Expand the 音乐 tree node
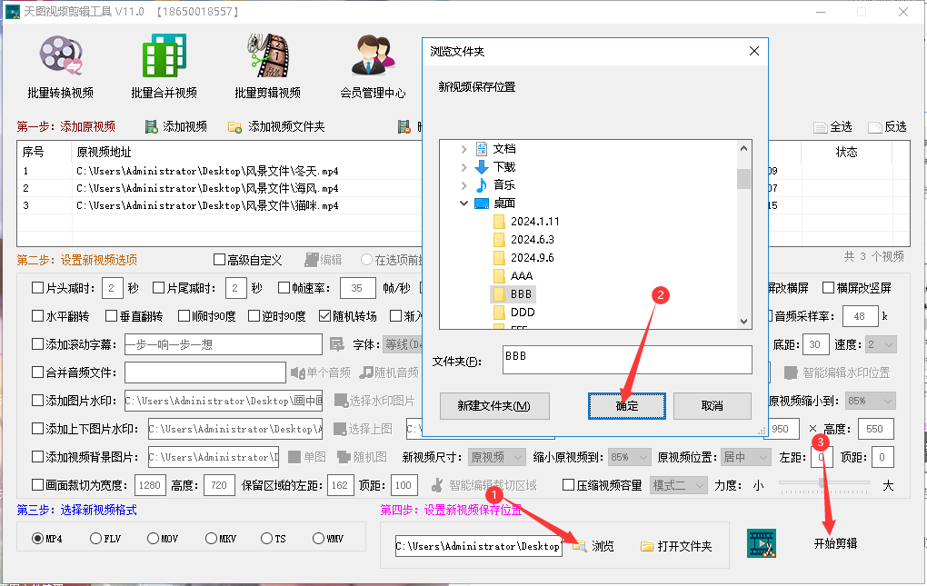Image resolution: width=927 pixels, height=586 pixels. click(464, 185)
